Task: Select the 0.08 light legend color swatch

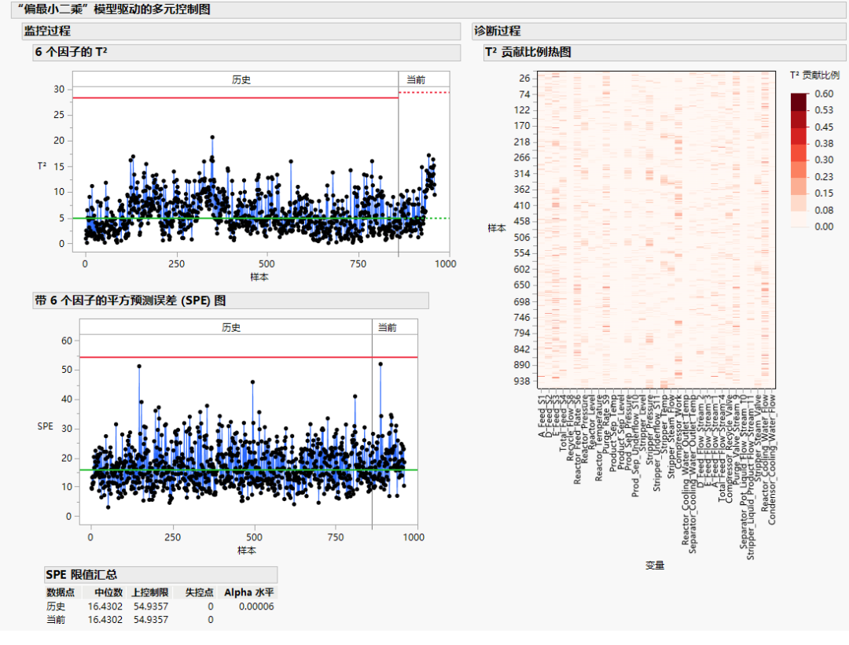Action: pyautogui.click(x=799, y=202)
